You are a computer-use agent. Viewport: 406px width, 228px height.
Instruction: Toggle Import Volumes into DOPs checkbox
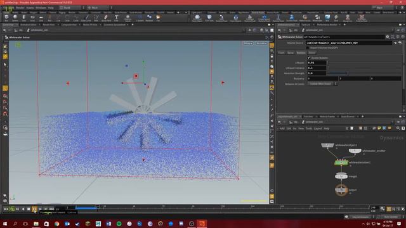click(x=308, y=48)
